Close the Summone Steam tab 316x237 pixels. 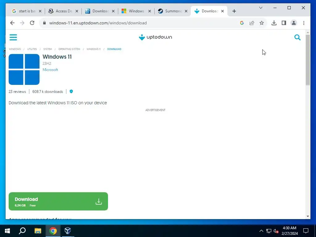(186, 11)
